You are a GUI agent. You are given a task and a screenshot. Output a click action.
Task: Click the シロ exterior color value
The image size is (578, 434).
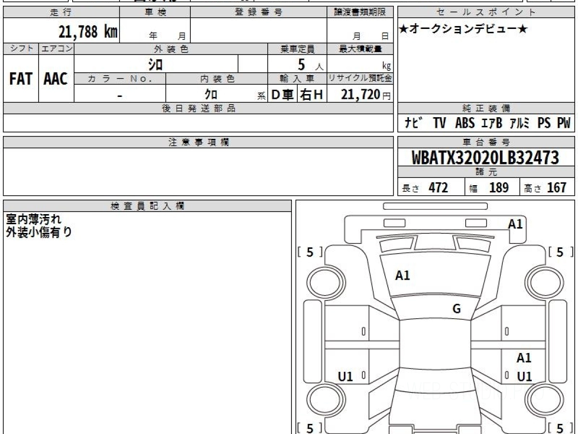(155, 64)
